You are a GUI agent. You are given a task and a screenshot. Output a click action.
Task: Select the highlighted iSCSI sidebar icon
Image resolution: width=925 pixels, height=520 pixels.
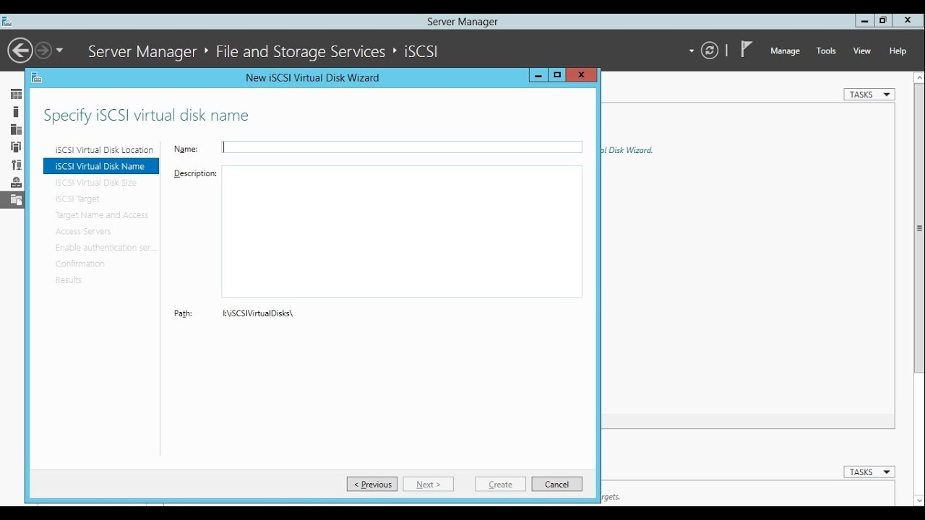[x=16, y=200]
